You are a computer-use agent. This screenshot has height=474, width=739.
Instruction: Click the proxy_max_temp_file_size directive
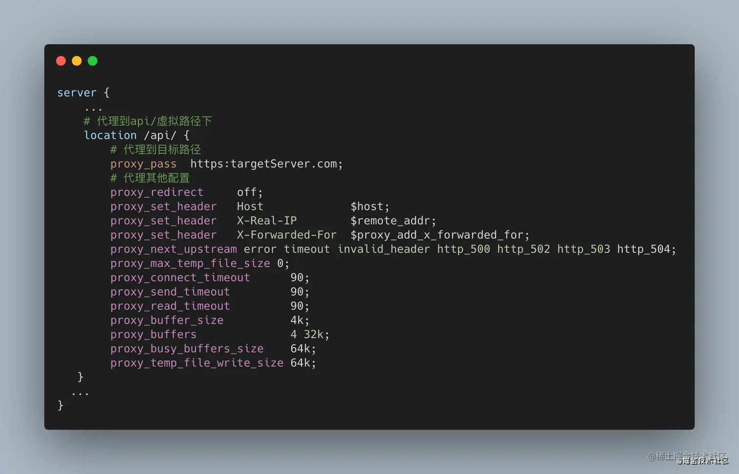coord(190,264)
